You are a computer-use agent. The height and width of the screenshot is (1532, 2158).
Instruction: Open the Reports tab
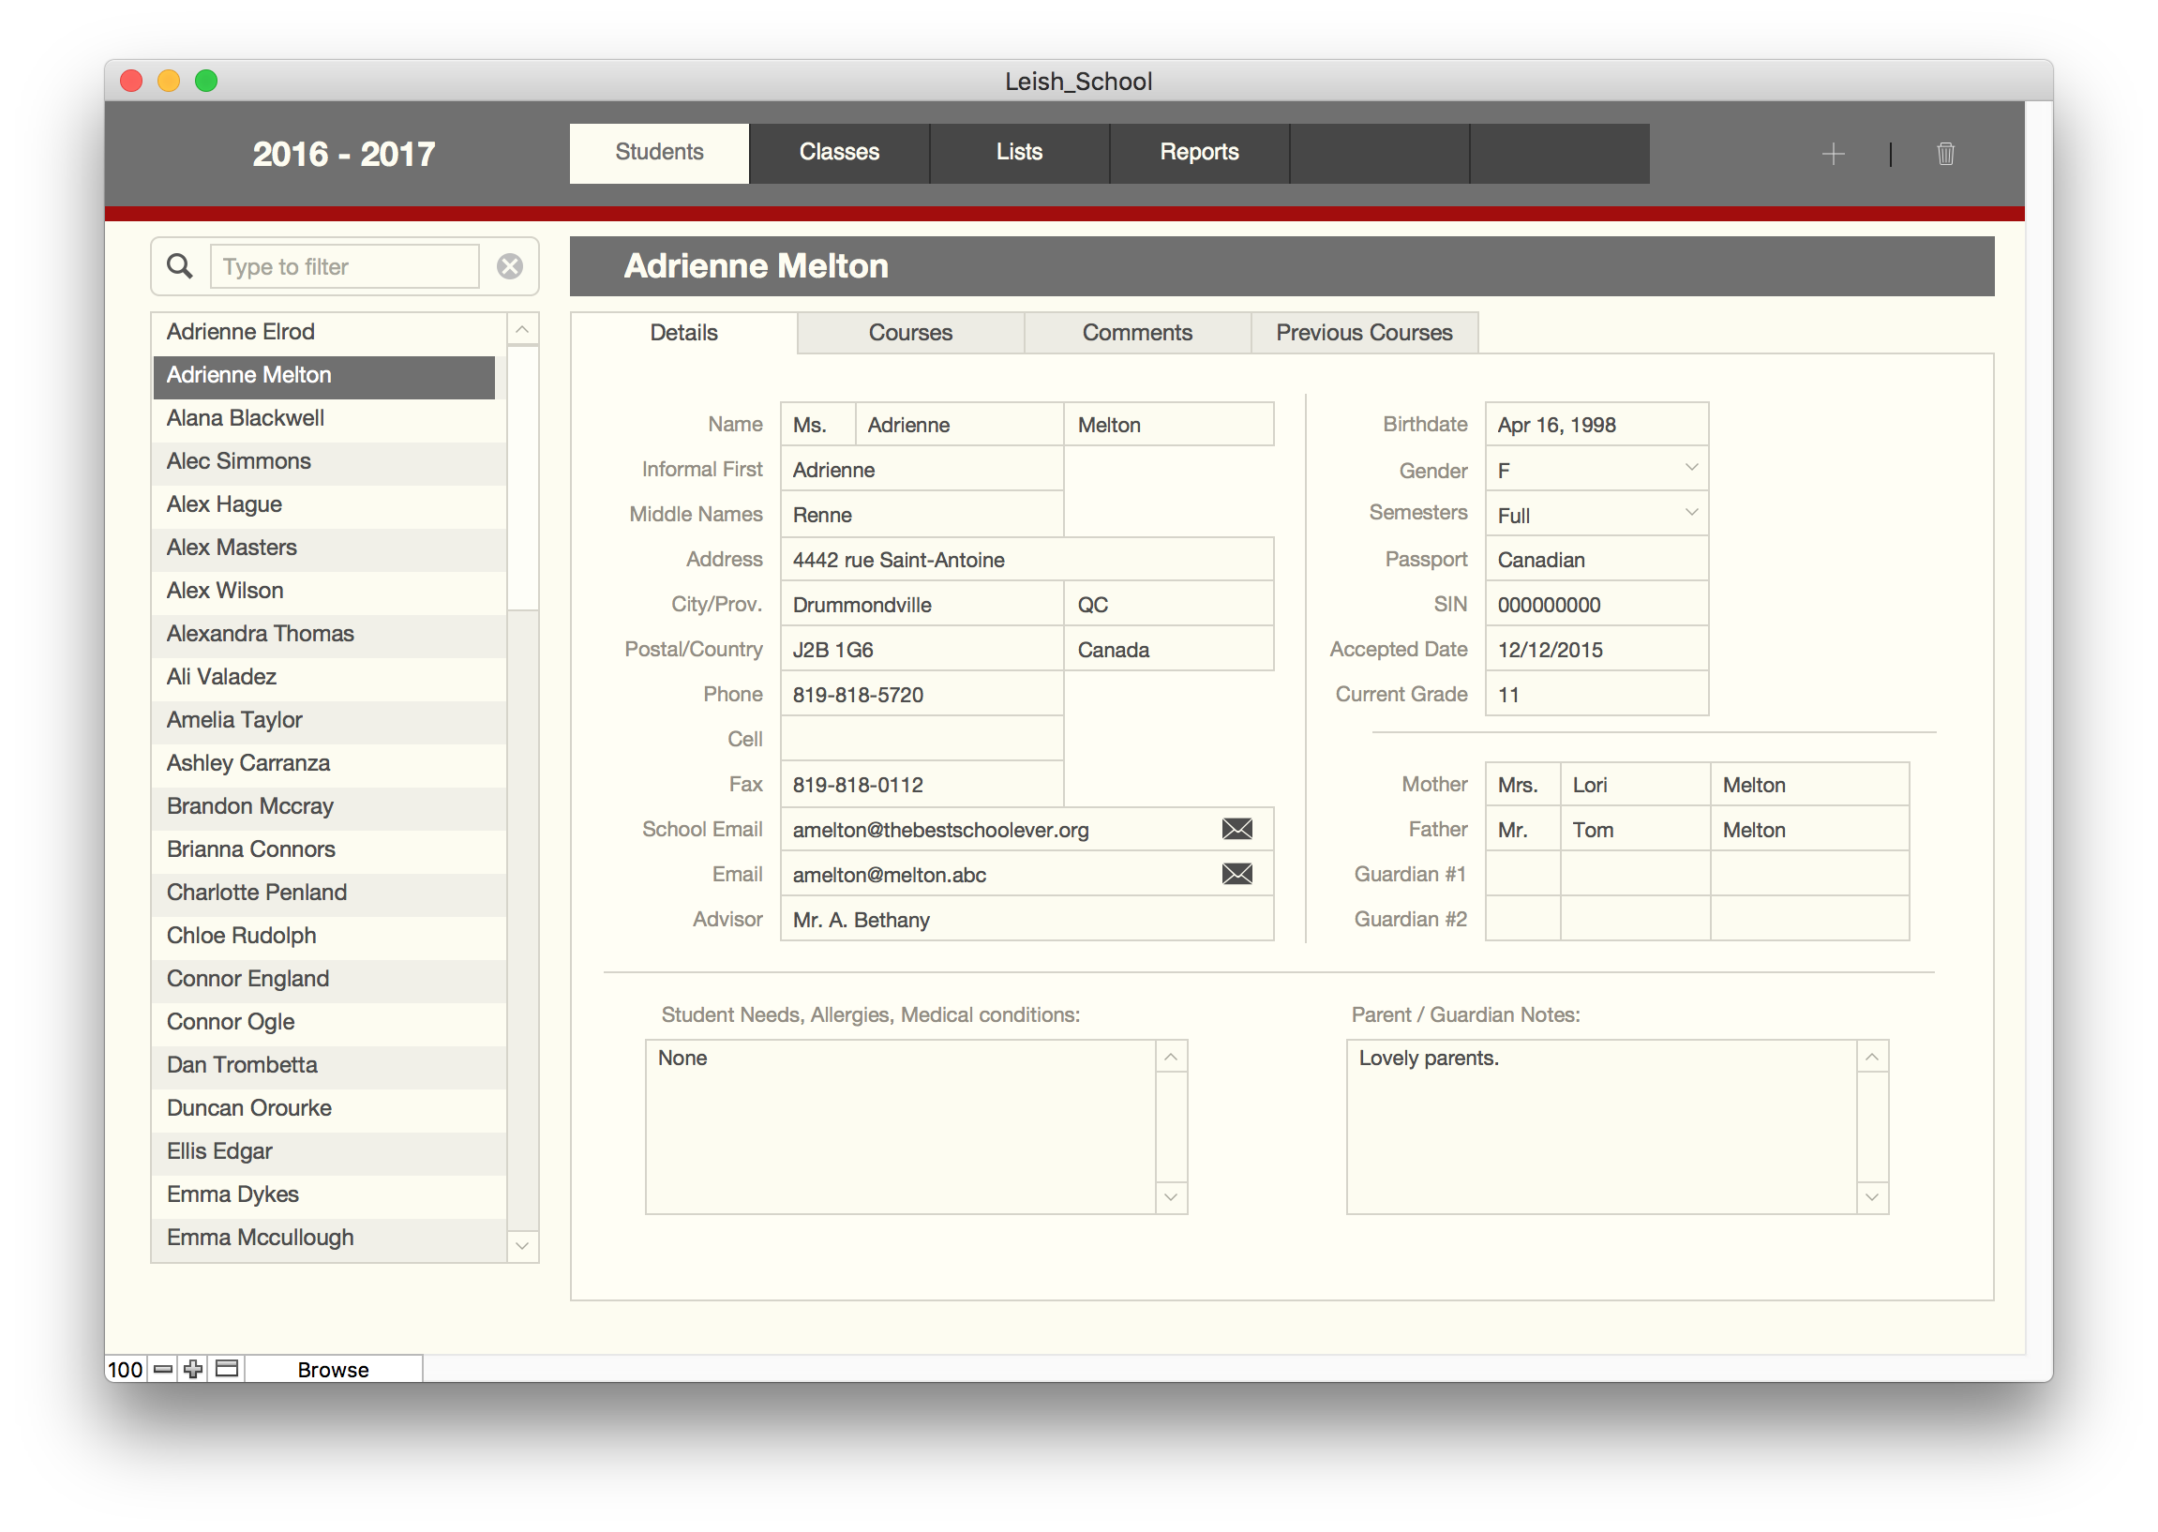[1199, 153]
